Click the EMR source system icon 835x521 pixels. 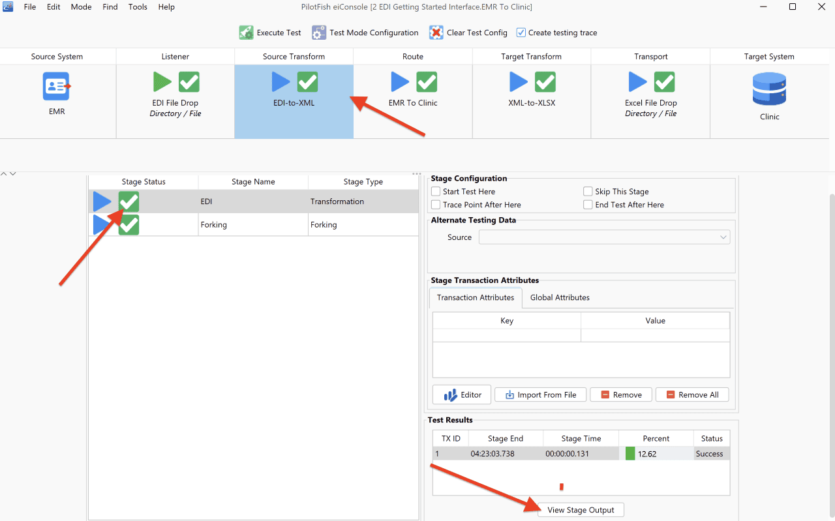[57, 86]
